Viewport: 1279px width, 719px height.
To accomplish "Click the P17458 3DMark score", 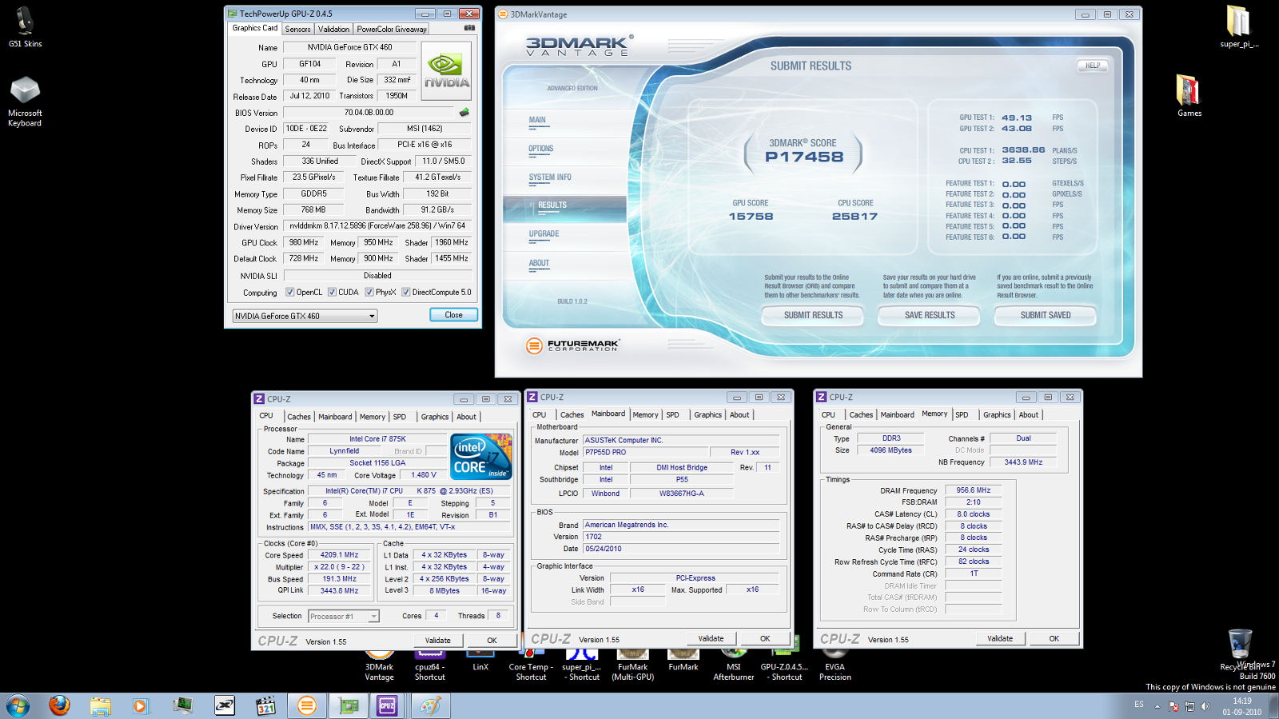I will coord(804,157).
